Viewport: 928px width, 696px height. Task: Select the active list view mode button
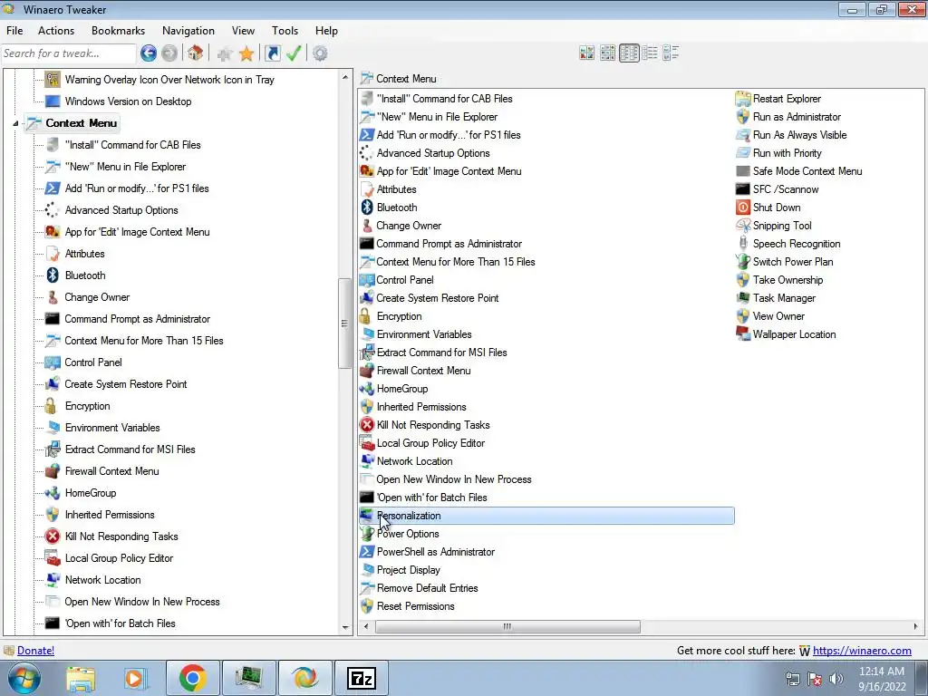pos(629,53)
